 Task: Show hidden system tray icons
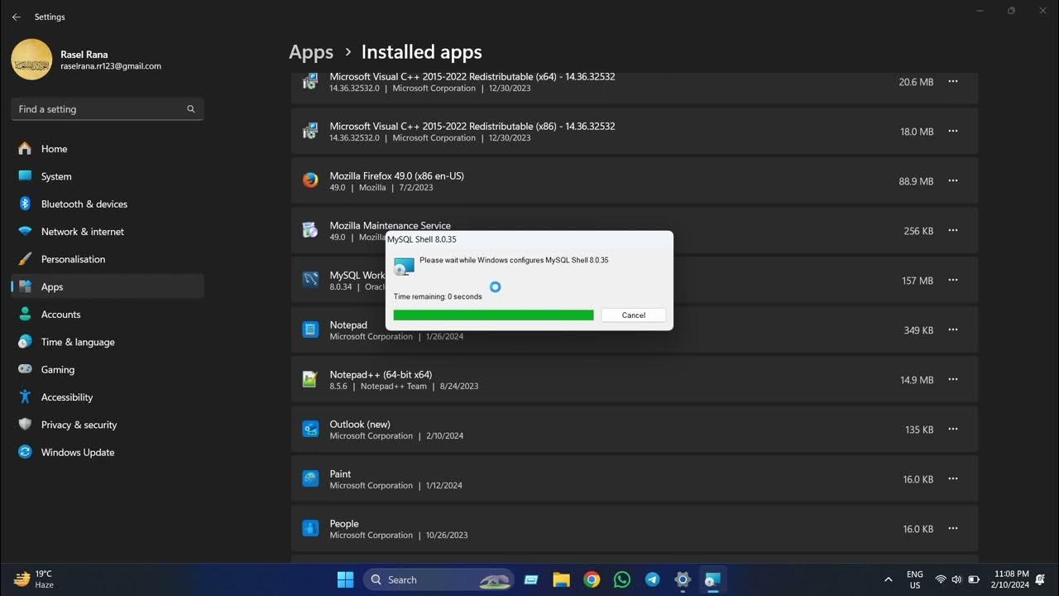(x=889, y=579)
